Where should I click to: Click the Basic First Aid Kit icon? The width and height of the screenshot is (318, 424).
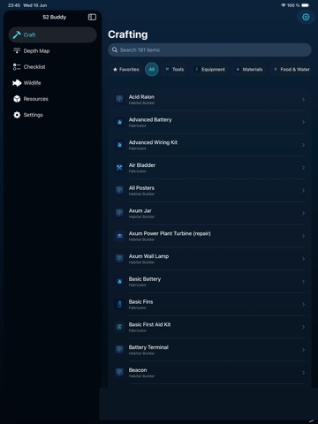point(119,327)
